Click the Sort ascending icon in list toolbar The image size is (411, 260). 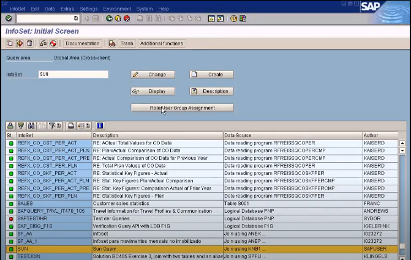click(10, 125)
